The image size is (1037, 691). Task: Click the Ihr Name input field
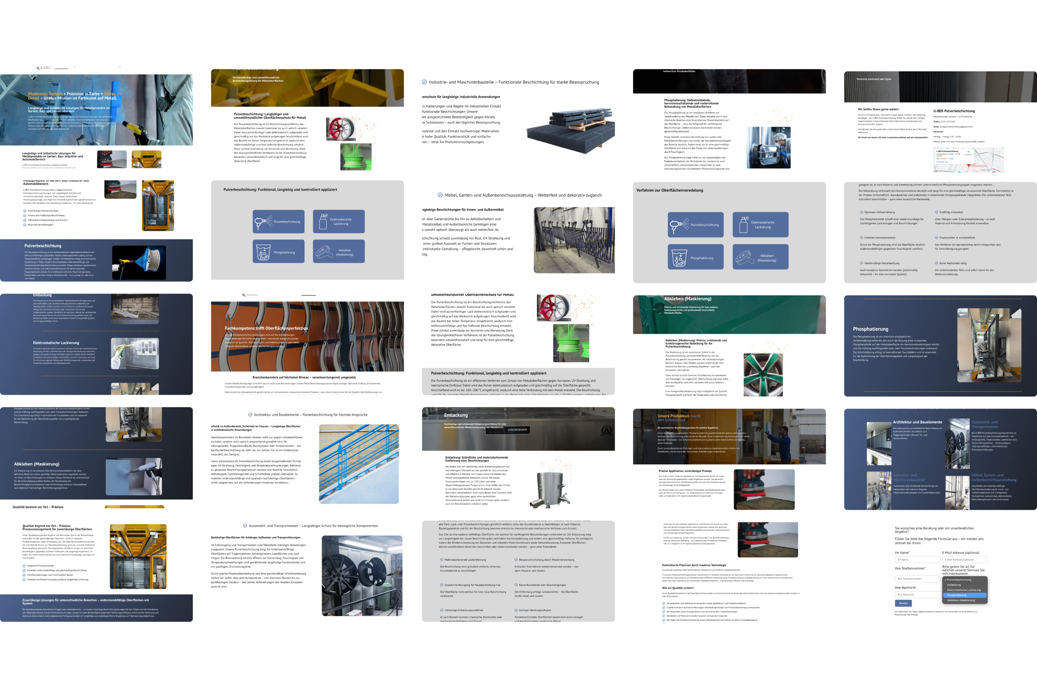[917, 560]
